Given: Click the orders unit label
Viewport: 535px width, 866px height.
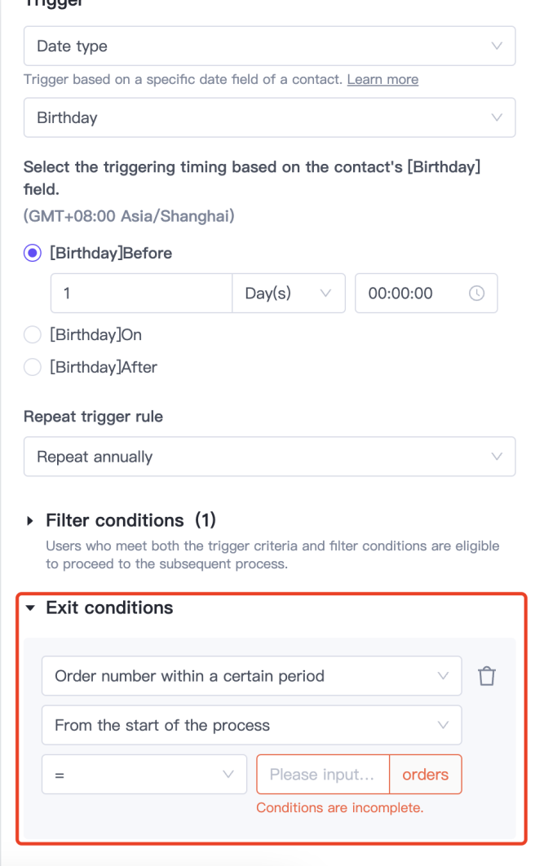Looking at the screenshot, I should tap(426, 775).
